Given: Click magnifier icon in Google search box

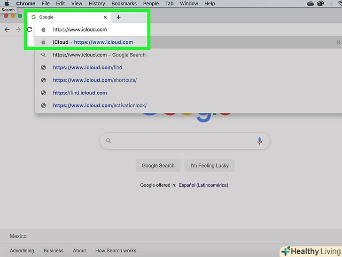Looking at the screenshot, I should click(x=109, y=141).
